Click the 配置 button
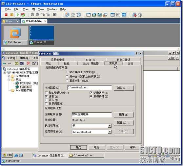The width and height of the screenshot is (183, 166). (x=124, y=123)
